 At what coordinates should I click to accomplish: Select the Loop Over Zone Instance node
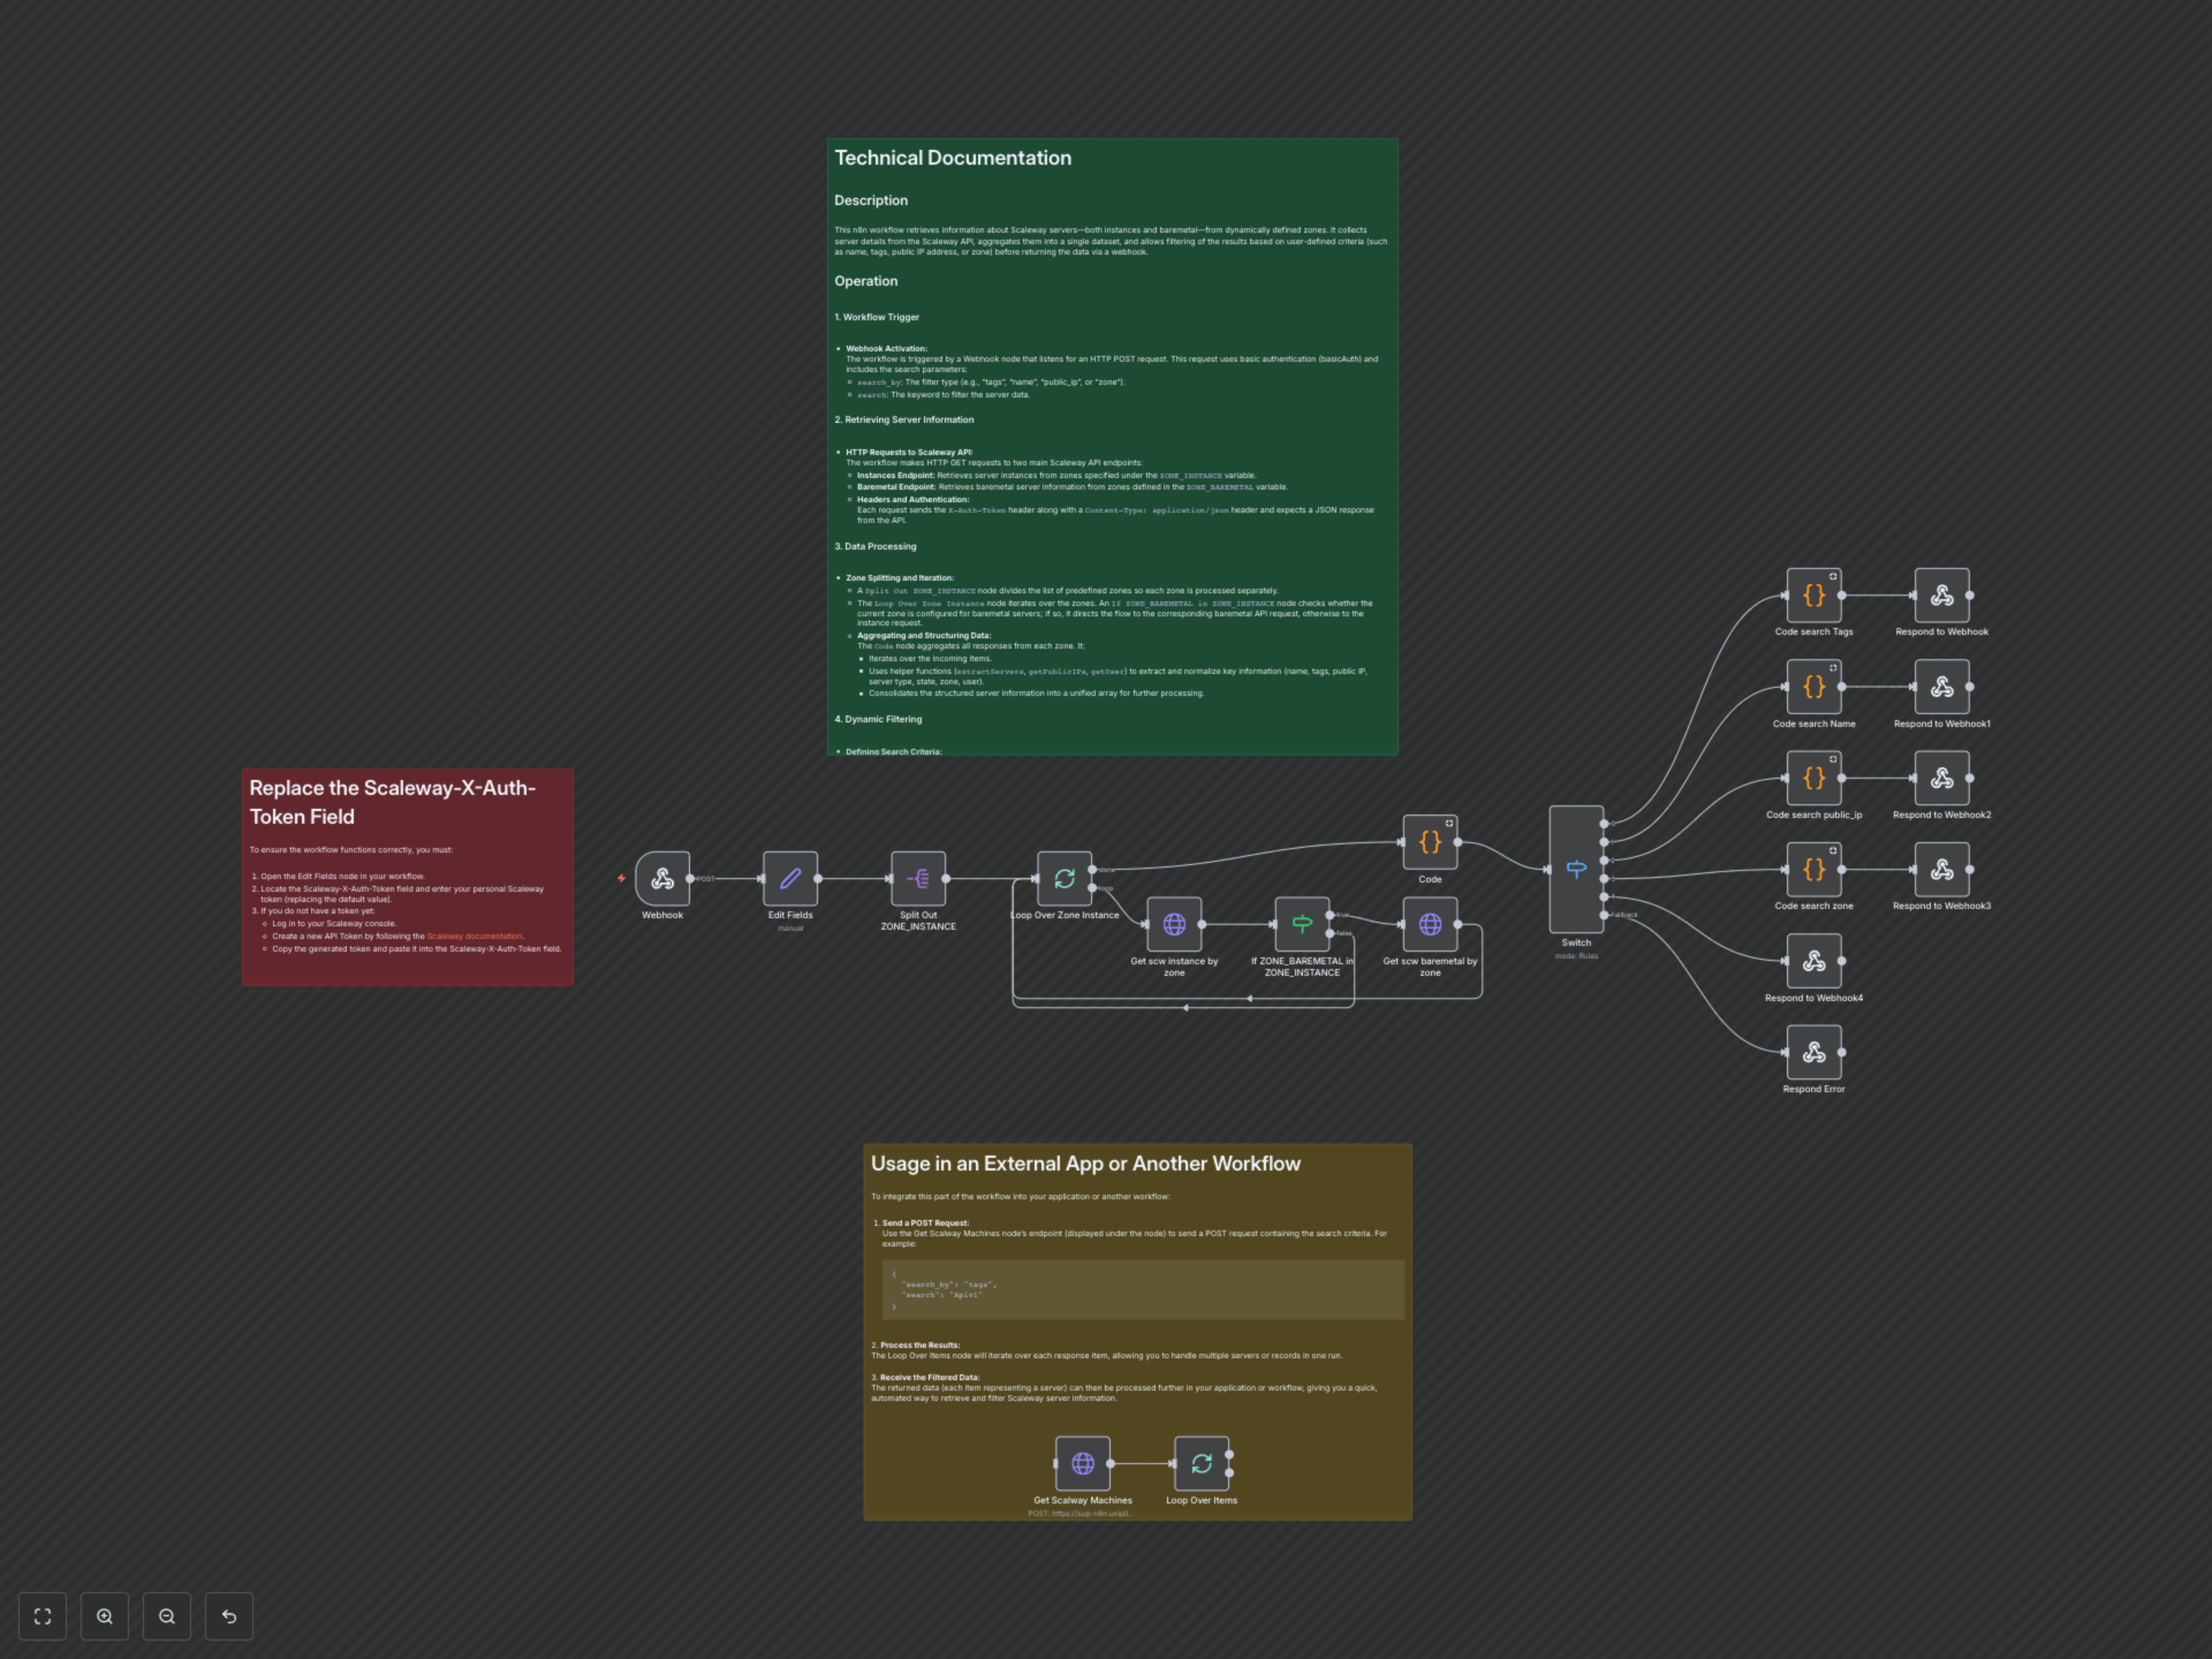tap(1064, 878)
